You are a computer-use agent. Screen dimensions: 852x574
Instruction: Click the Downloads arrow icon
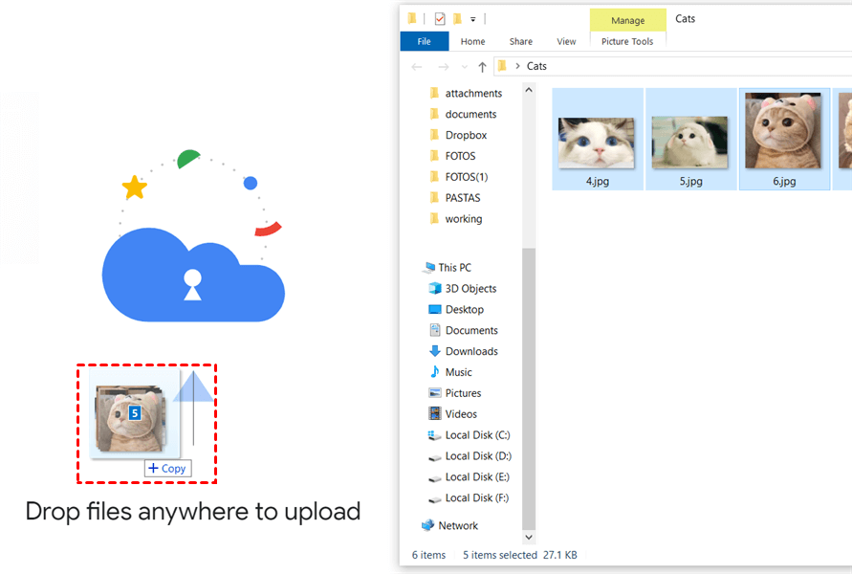pos(435,351)
